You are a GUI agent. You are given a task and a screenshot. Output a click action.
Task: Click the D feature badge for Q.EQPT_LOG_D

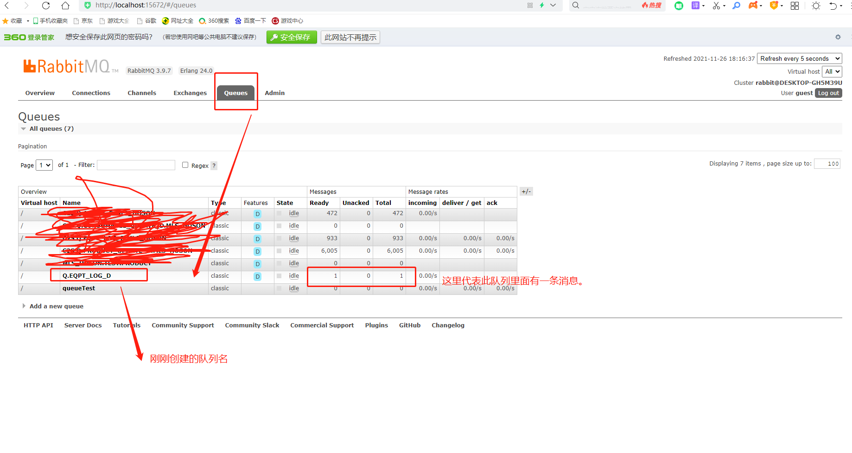point(257,276)
